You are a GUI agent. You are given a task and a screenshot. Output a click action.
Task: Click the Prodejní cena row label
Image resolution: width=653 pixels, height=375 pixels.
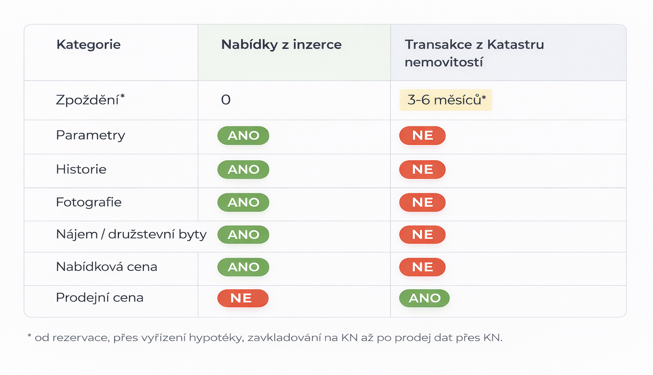point(99,298)
